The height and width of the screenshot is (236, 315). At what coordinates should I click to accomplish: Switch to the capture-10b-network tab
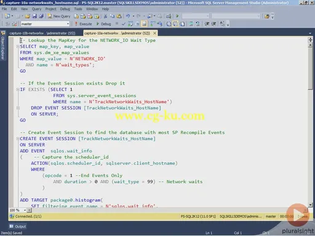[42, 33]
